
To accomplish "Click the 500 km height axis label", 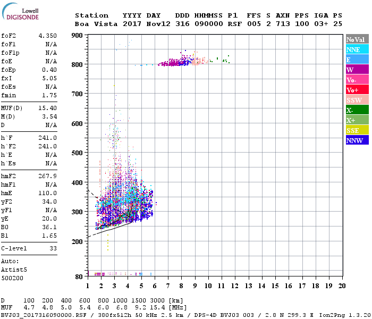I will [77, 153].
